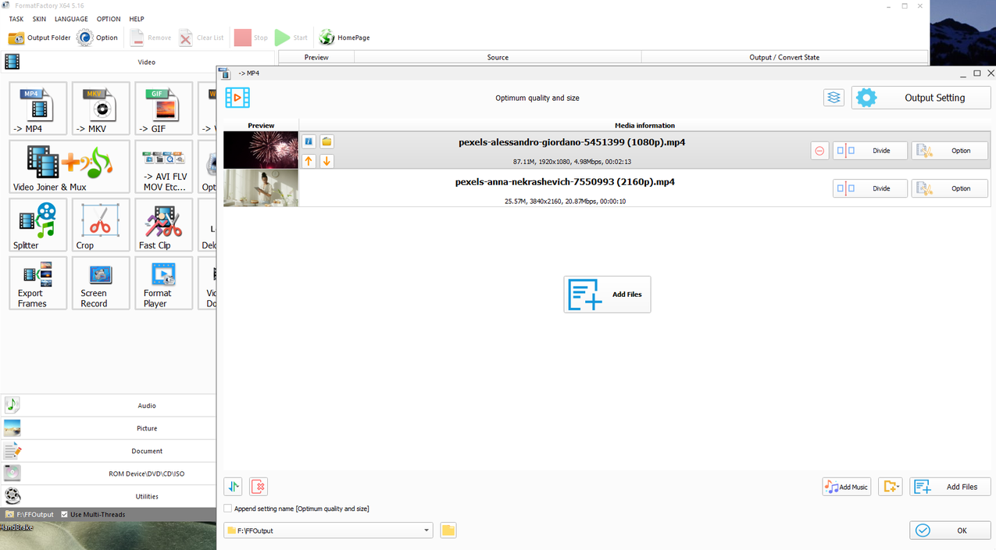996x550 pixels.
Task: Click the layers preset icon beside Output Setting
Action: (834, 98)
